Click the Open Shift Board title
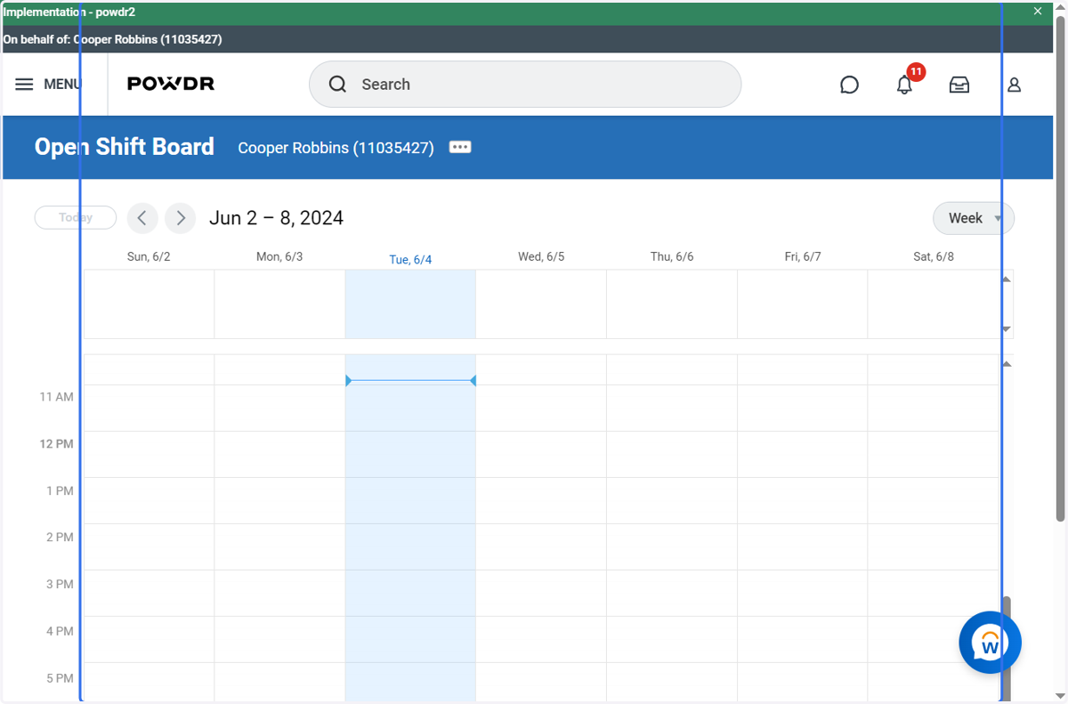1068x704 pixels. 125,147
